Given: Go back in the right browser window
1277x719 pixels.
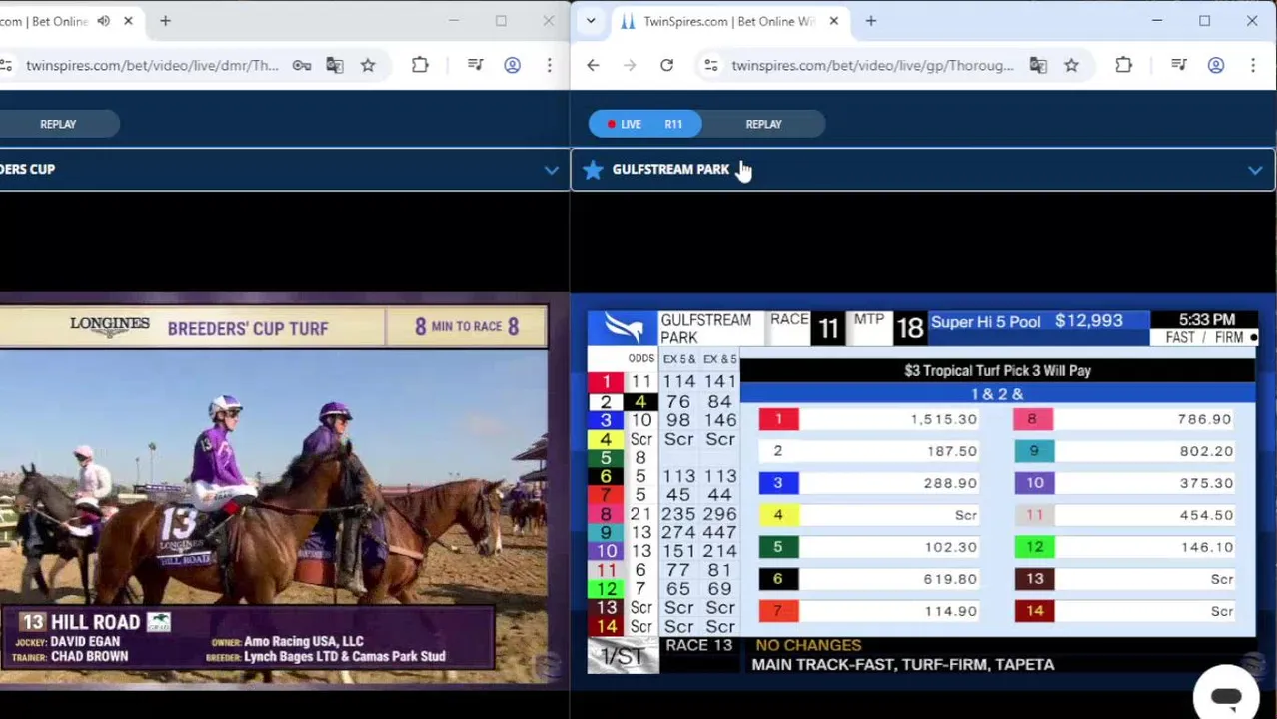Looking at the screenshot, I should pyautogui.click(x=593, y=66).
